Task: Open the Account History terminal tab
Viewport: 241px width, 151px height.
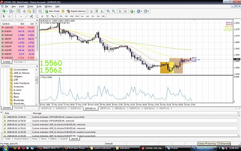Action: 21,139
